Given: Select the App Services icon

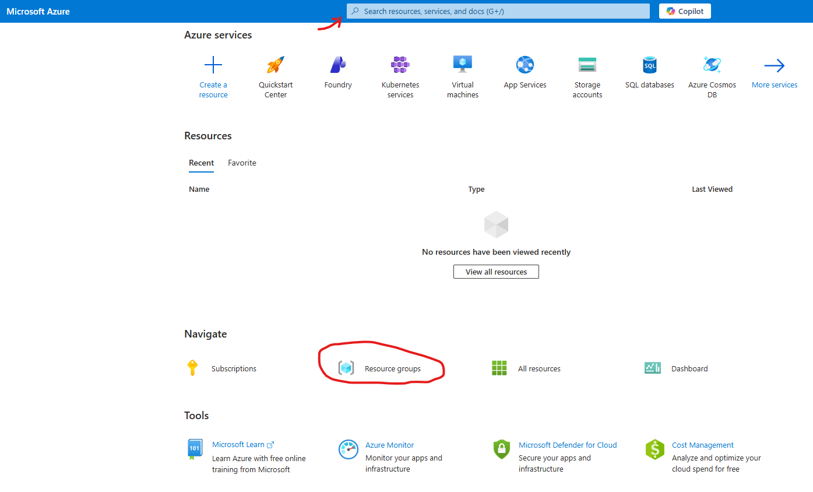Looking at the screenshot, I should [x=525, y=65].
